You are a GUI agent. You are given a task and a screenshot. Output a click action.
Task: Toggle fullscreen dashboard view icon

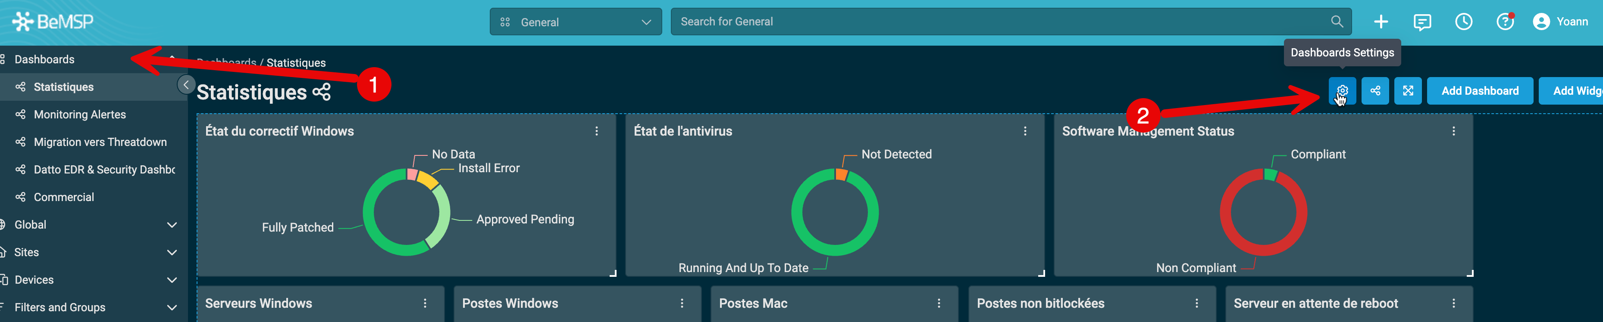pos(1408,91)
